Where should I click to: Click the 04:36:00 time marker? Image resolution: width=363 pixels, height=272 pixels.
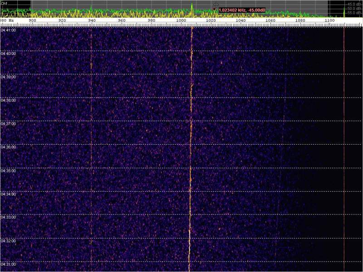(x=8, y=147)
